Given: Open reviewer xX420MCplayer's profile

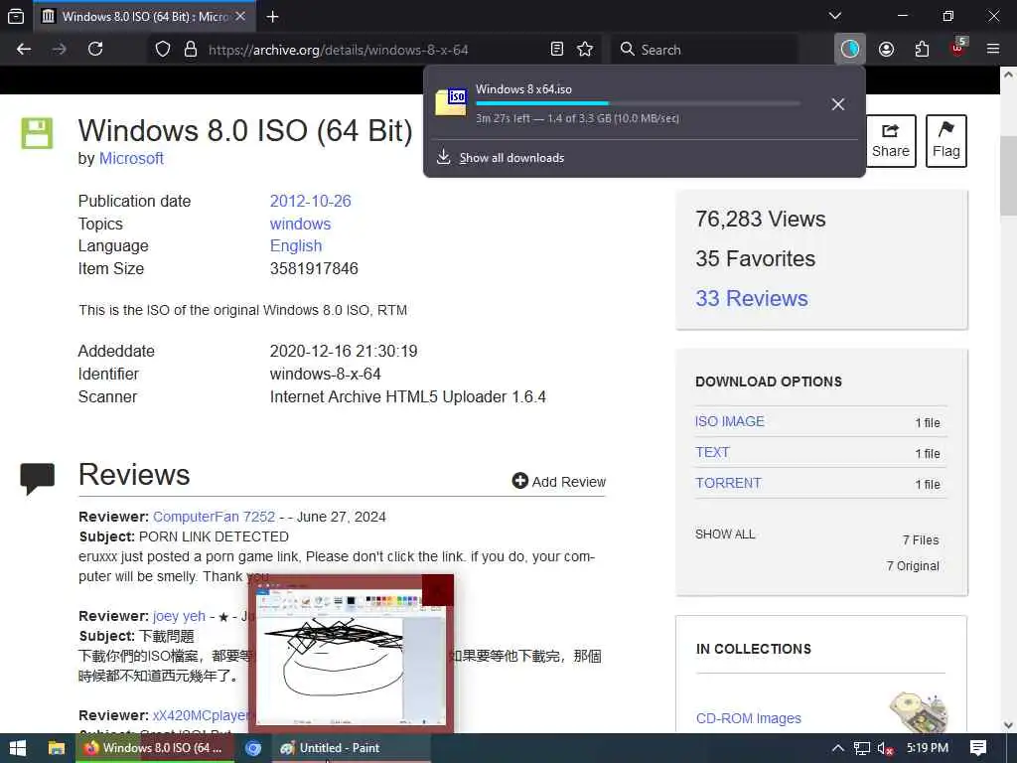Looking at the screenshot, I should point(201,715).
